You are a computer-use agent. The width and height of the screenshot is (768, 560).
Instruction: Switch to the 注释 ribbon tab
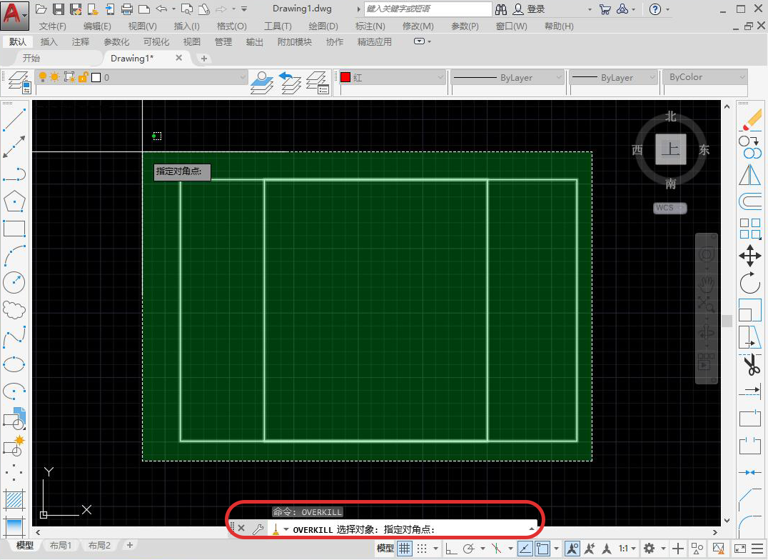coord(81,41)
